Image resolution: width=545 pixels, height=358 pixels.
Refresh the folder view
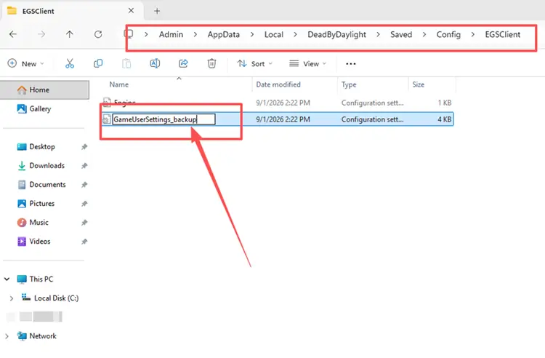point(98,34)
